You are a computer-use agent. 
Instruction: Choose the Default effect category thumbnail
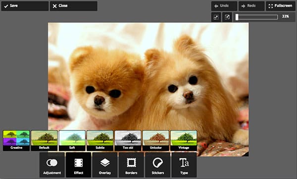(x=44, y=140)
